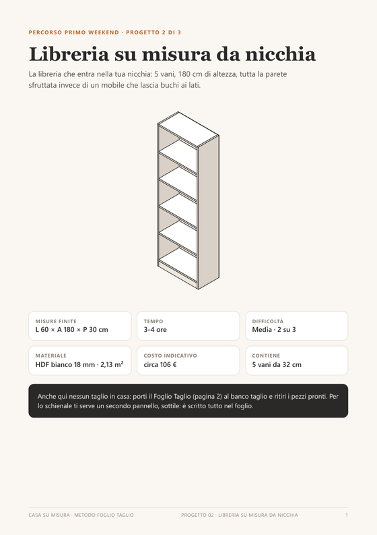Click the 'Costo indicativo' card
The image size is (377, 535).
tap(188, 361)
